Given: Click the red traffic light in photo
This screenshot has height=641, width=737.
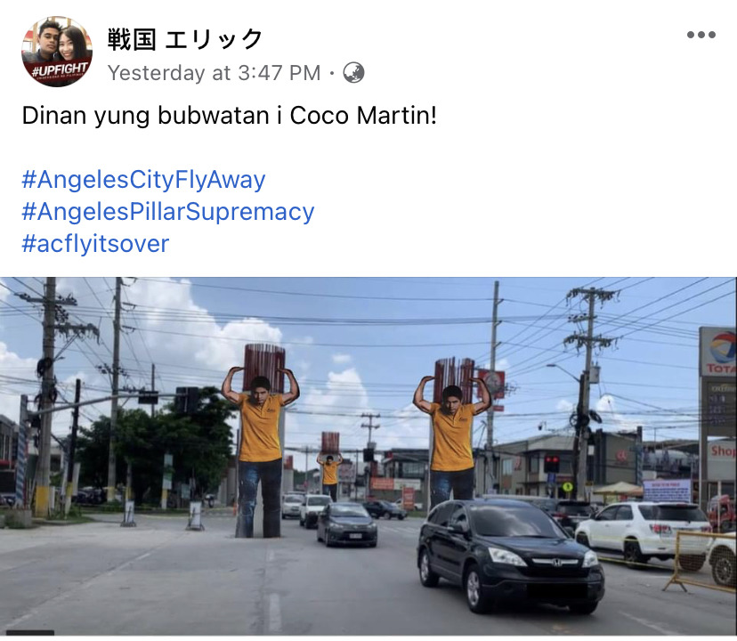Looking at the screenshot, I should [x=552, y=463].
